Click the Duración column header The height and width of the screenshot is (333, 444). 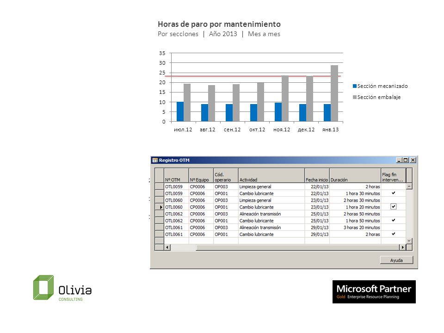(x=355, y=176)
